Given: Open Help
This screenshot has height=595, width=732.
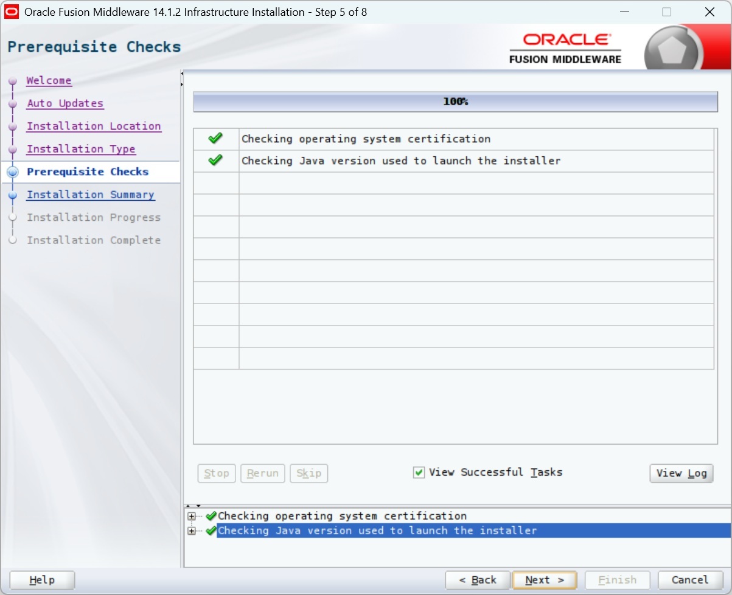Looking at the screenshot, I should pyautogui.click(x=42, y=580).
